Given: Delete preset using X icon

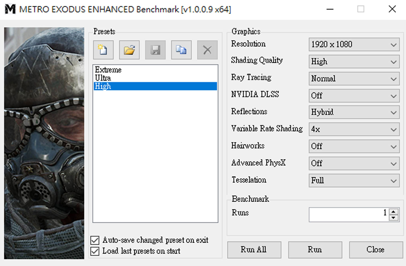Looking at the screenshot, I should coord(207,50).
